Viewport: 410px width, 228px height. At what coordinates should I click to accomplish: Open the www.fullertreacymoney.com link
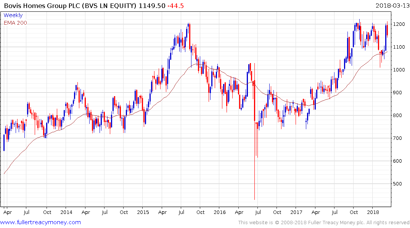[x=40, y=222]
